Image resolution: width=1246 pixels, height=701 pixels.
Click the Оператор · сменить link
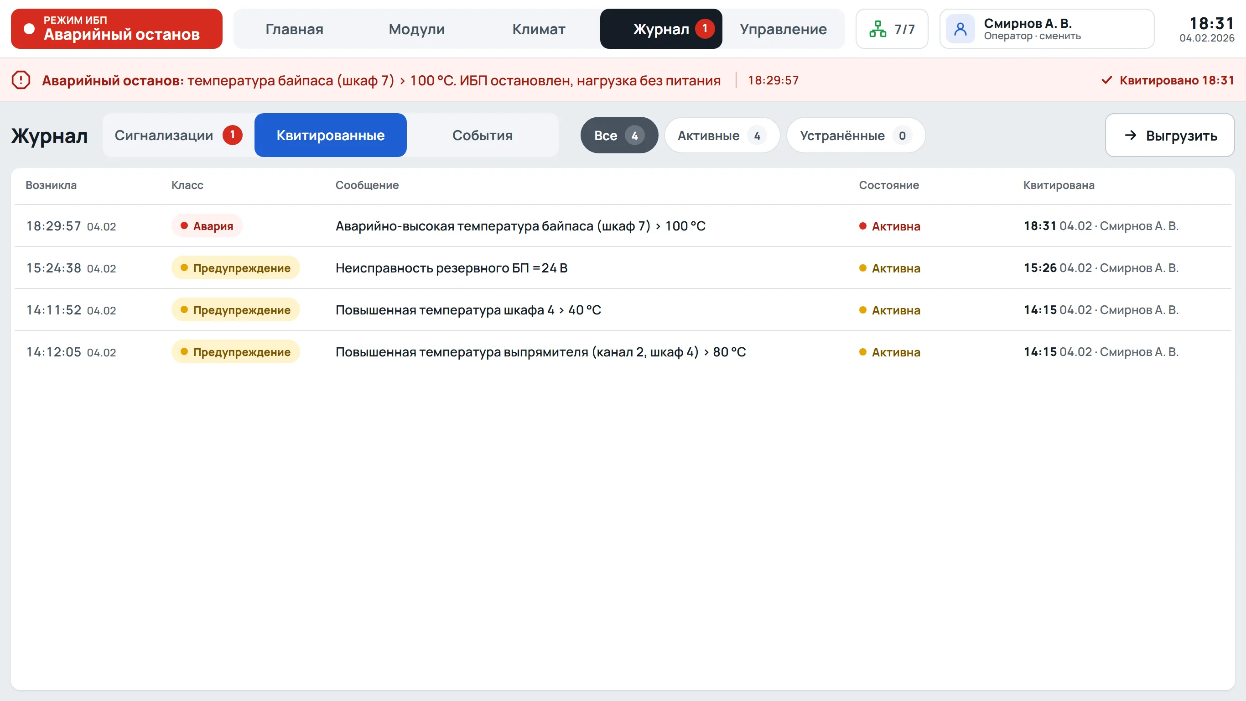[1032, 37]
